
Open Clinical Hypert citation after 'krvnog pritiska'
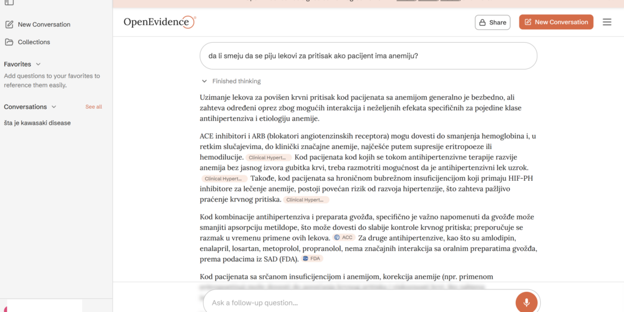306,200
